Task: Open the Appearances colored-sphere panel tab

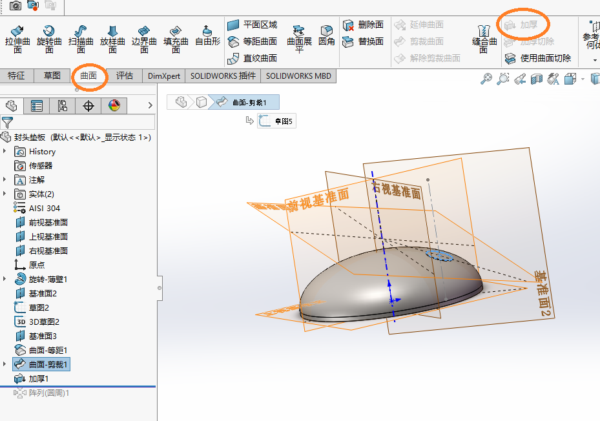Action: pyautogui.click(x=116, y=105)
